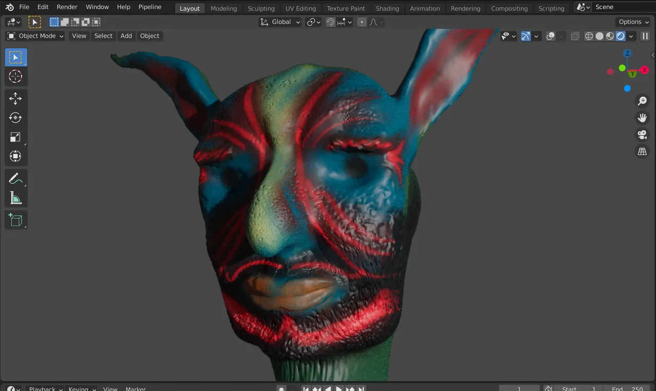Choose 'Subtract selection' mode icon
Viewport: 656px width, 391px height.
(75, 22)
